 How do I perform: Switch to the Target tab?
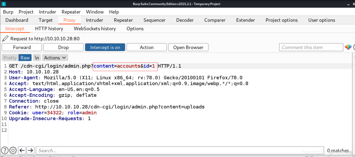(x=46, y=20)
